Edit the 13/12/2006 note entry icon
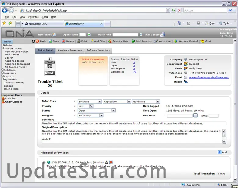Screen dimensions: 238x188 pyautogui.click(x=106, y=162)
